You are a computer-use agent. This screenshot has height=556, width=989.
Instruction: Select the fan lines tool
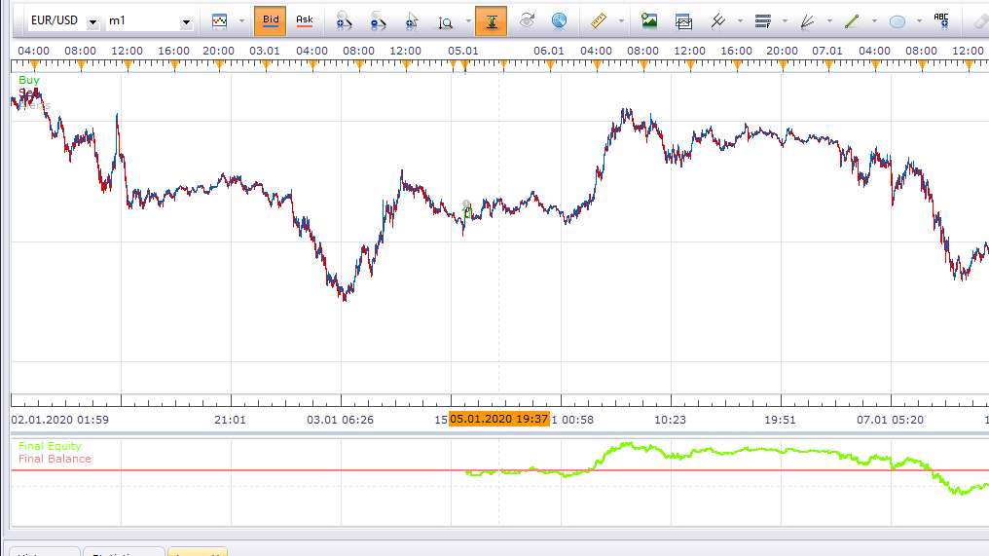[807, 22]
